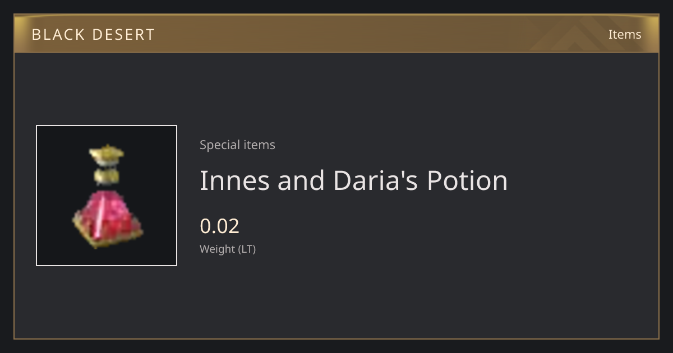The image size is (673, 353).
Task: Click the gold stopper cap on the potion
Action: [106, 153]
